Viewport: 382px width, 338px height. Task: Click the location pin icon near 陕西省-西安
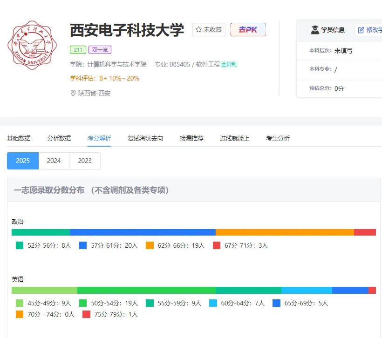point(73,93)
